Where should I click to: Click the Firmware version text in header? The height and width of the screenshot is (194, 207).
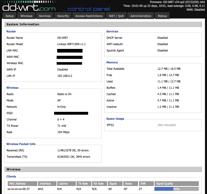tap(177, 2)
